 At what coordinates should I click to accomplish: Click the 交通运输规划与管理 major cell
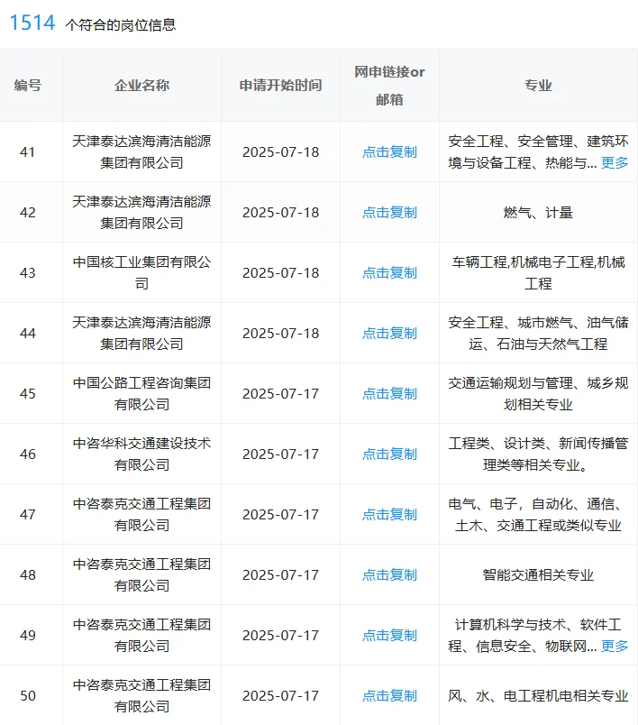click(x=538, y=394)
